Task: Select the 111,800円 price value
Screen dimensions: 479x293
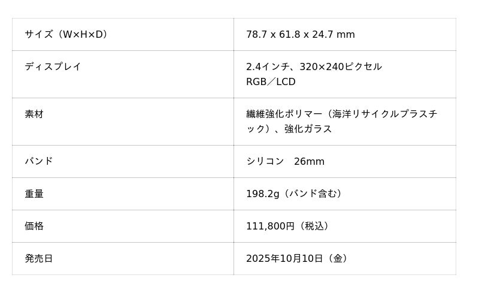Action: point(270,226)
